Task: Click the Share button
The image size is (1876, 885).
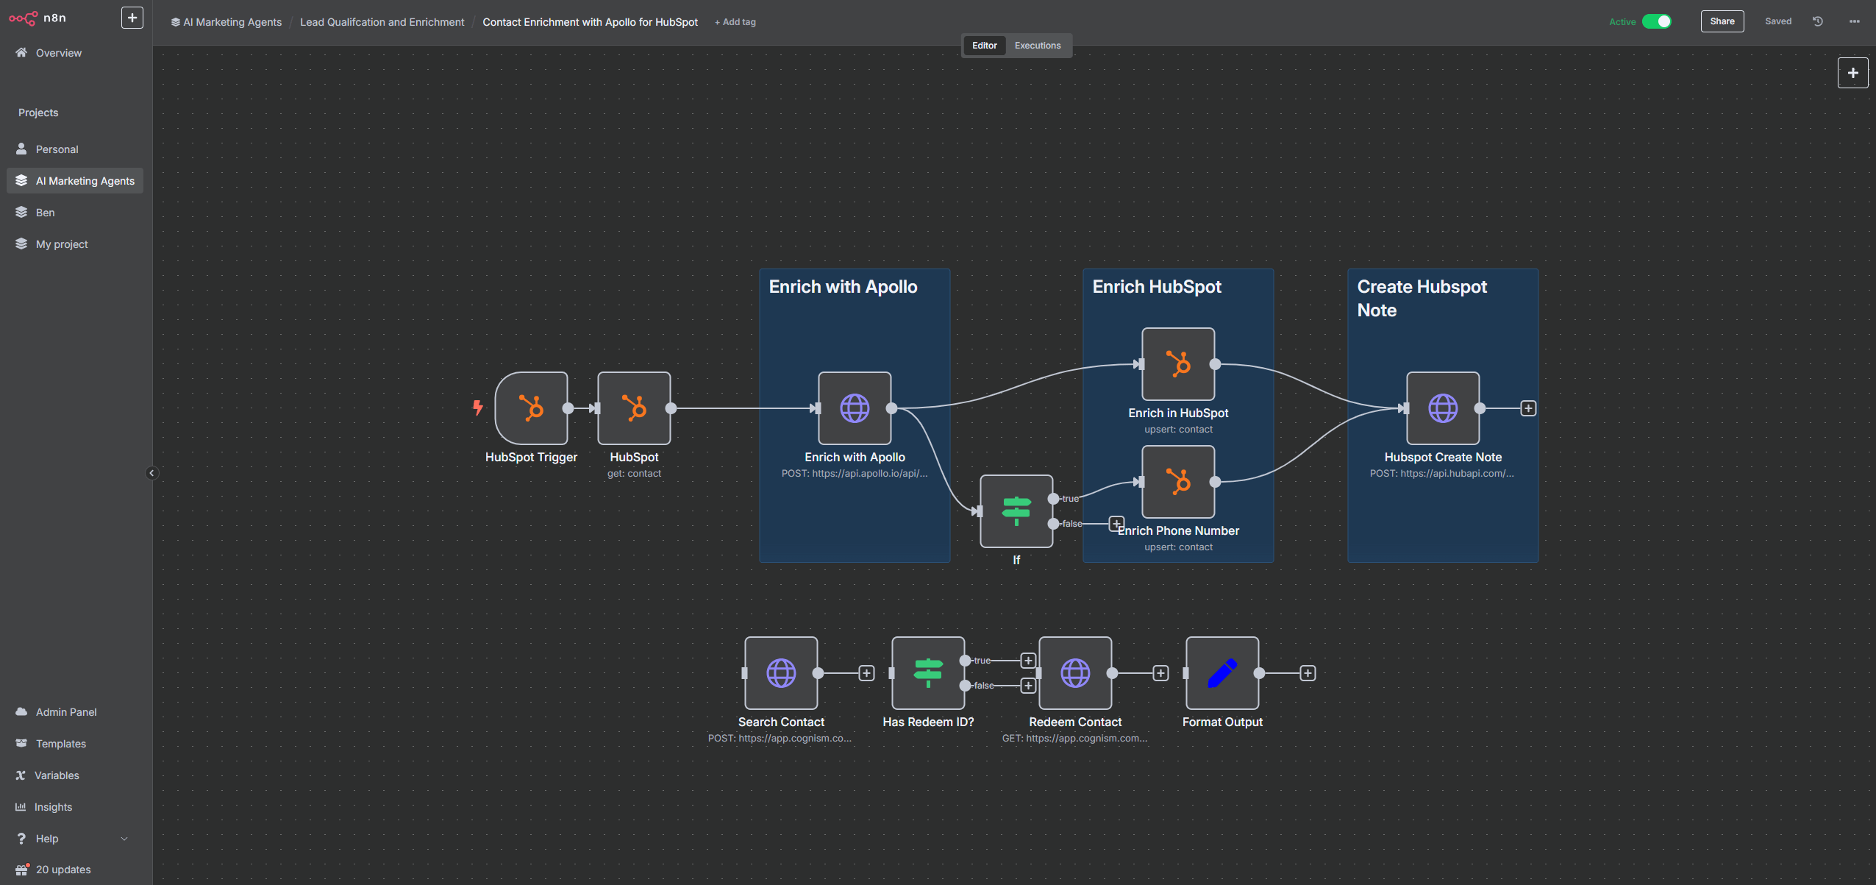Action: click(1722, 21)
